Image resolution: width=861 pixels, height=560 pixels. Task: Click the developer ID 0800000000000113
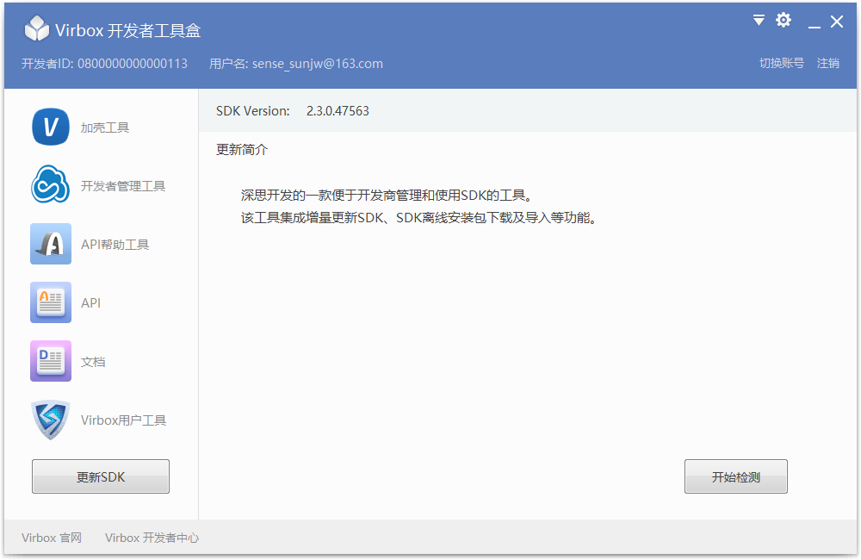[133, 64]
